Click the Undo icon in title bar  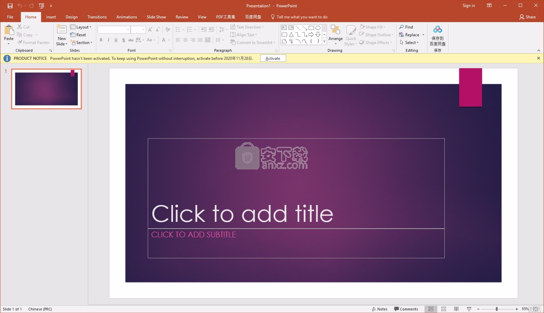coord(20,6)
